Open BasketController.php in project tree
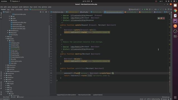This screenshot has width=178, height=100. coord(19,22)
